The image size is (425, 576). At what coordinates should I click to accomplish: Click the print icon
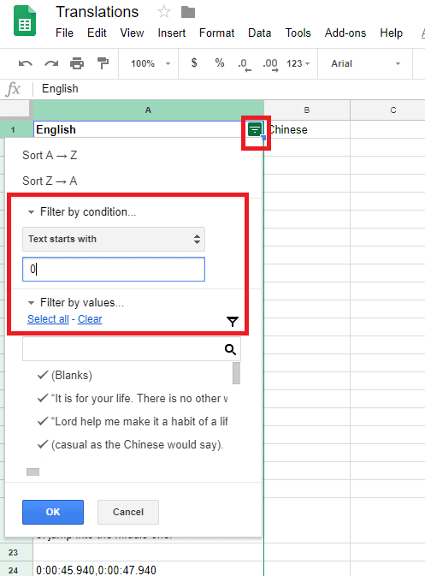click(x=77, y=63)
